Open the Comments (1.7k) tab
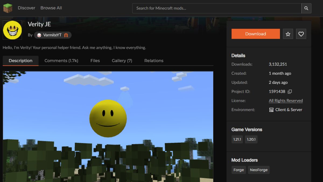This screenshot has width=323, height=182. point(61,61)
